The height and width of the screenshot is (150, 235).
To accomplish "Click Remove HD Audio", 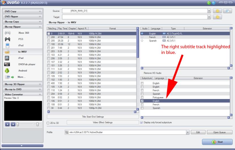I will [x=152, y=73].
